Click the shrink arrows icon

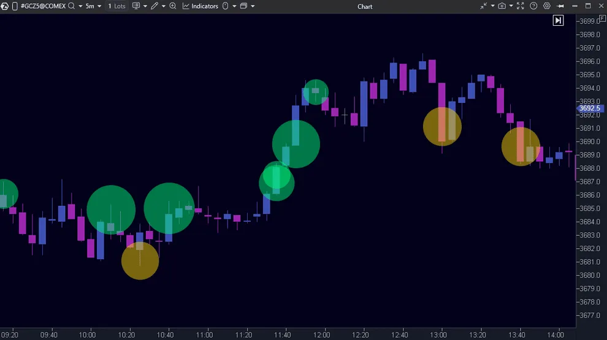click(x=484, y=6)
